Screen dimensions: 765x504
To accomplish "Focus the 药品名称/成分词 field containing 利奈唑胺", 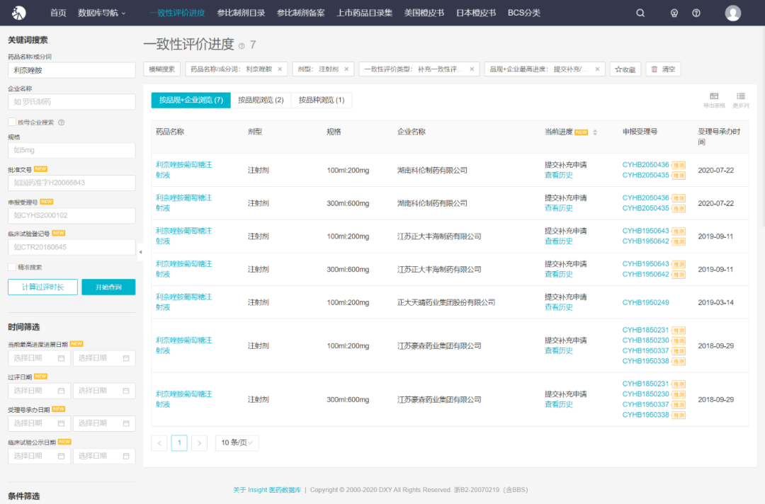I will tap(72, 70).
